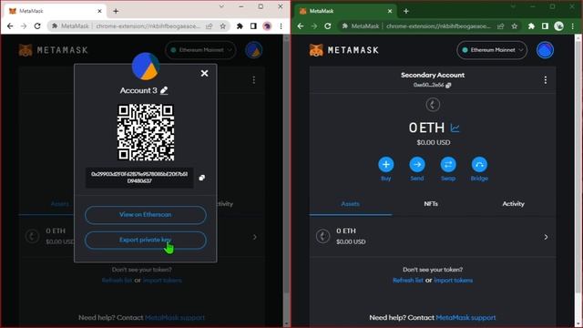Open tab search chevron in left browser

(221, 6)
